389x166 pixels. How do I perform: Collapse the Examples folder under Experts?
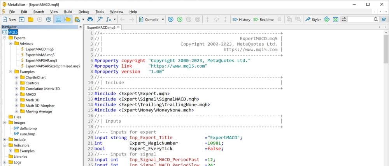click(x=11, y=72)
